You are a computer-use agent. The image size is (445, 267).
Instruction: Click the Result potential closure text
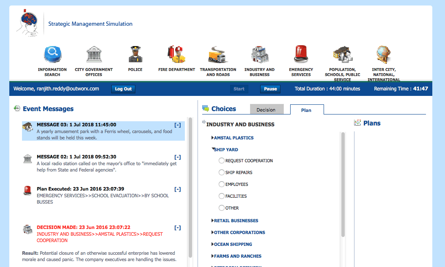coord(99,256)
